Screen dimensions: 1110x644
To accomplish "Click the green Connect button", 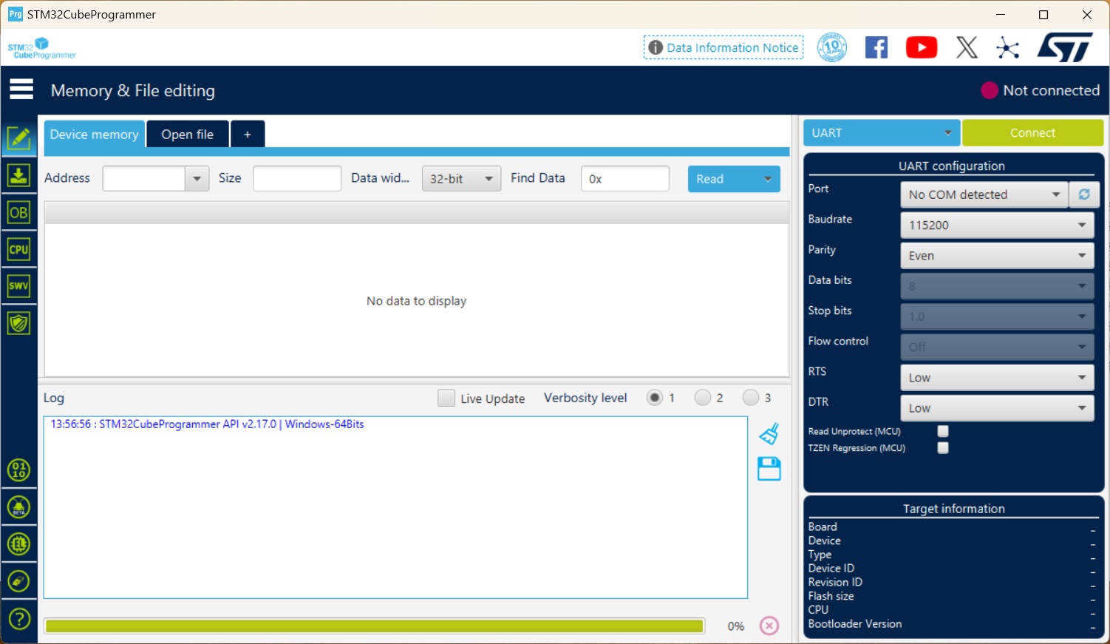I will coord(1032,133).
